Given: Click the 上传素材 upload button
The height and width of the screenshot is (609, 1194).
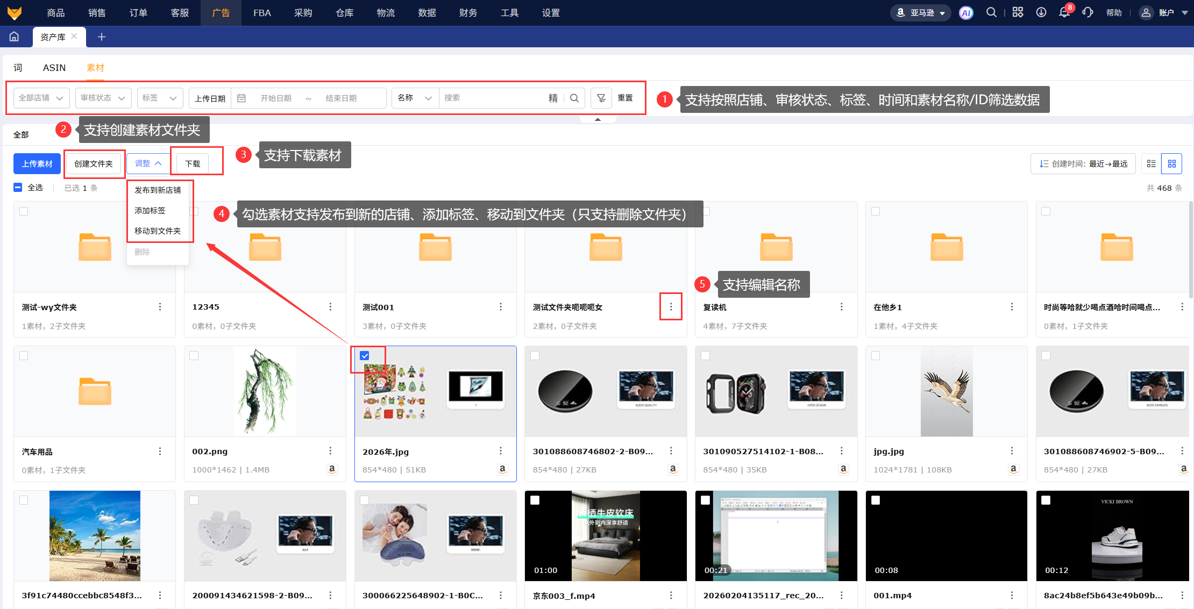Looking at the screenshot, I should click(x=37, y=163).
